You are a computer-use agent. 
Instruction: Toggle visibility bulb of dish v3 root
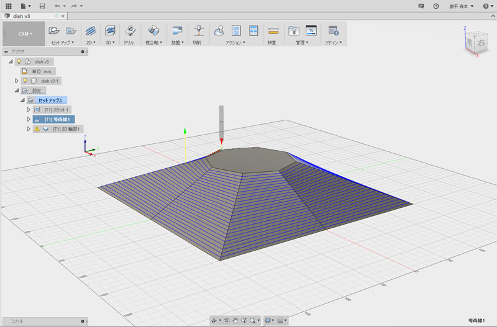coord(19,61)
